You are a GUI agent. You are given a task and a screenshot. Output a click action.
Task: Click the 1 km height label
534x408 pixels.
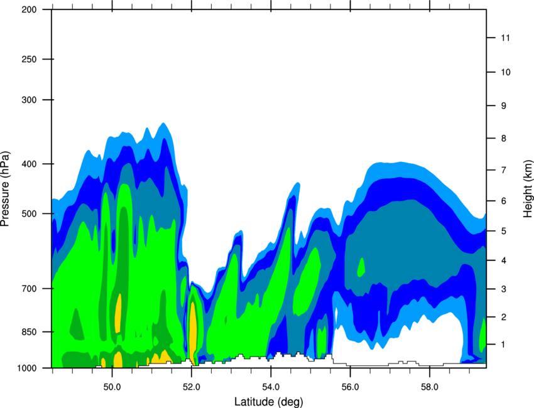(504, 345)
